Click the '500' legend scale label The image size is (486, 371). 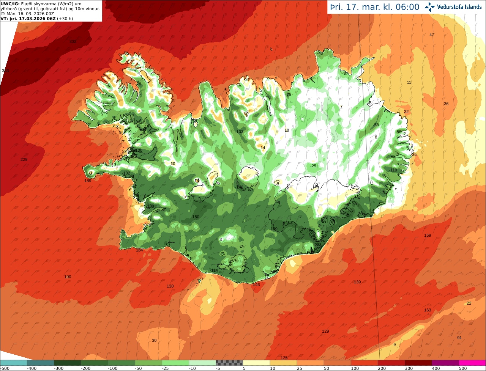coord(462,368)
